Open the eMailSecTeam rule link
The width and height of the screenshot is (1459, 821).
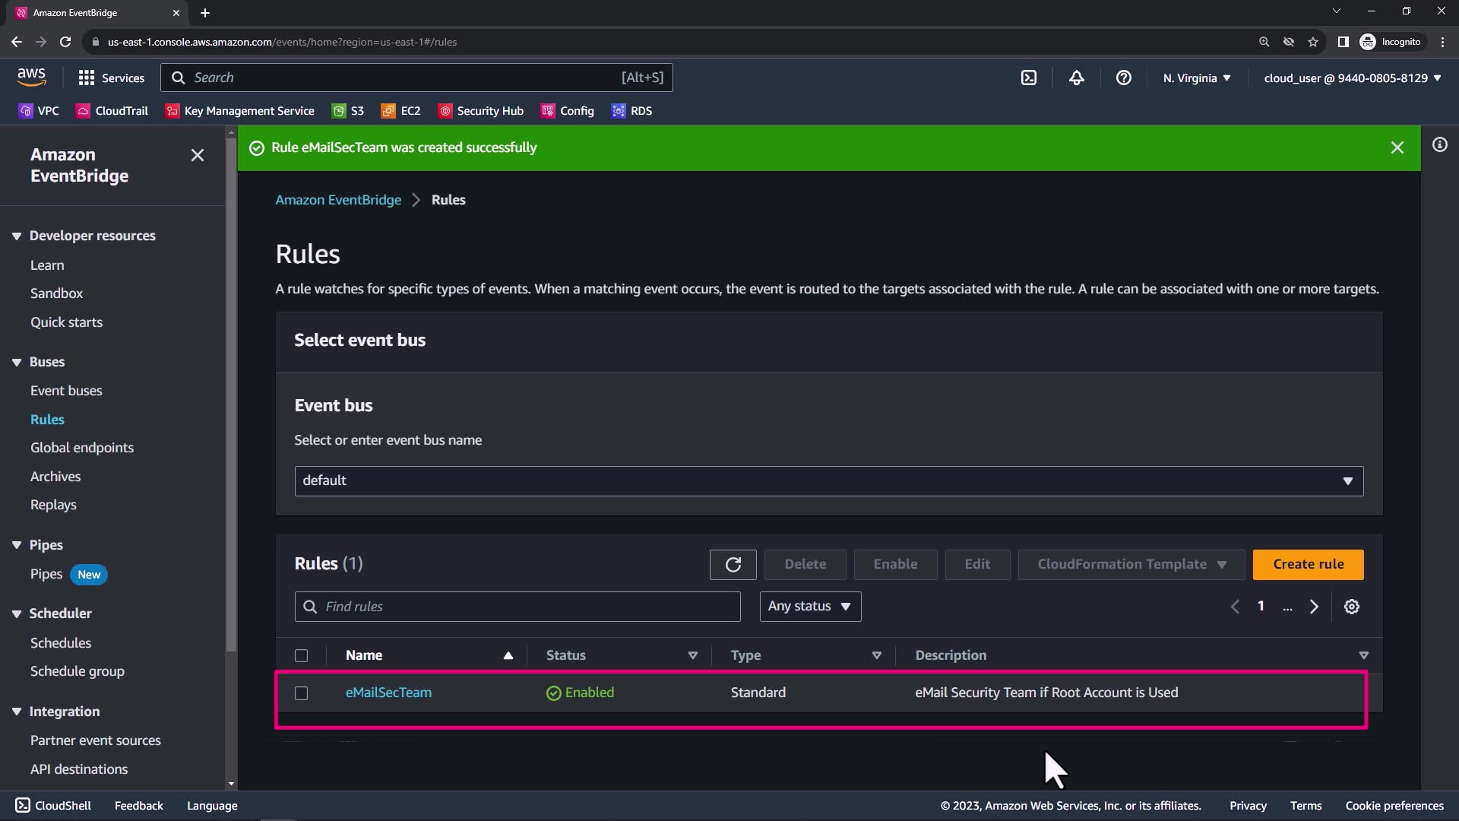(388, 693)
